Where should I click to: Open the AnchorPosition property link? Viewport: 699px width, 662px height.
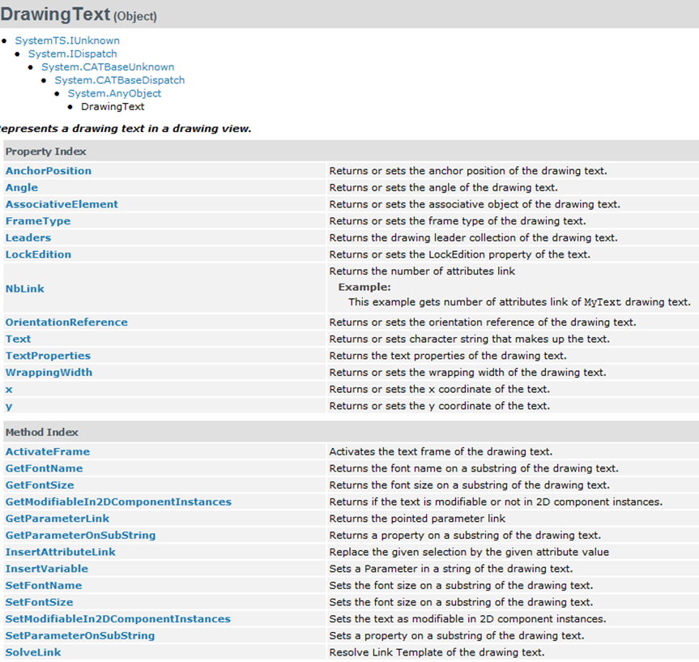point(49,171)
